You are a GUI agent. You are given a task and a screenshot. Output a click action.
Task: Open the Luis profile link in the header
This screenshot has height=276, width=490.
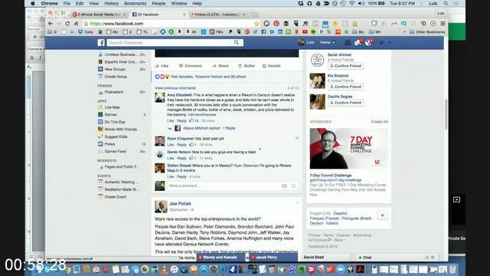pos(306,42)
